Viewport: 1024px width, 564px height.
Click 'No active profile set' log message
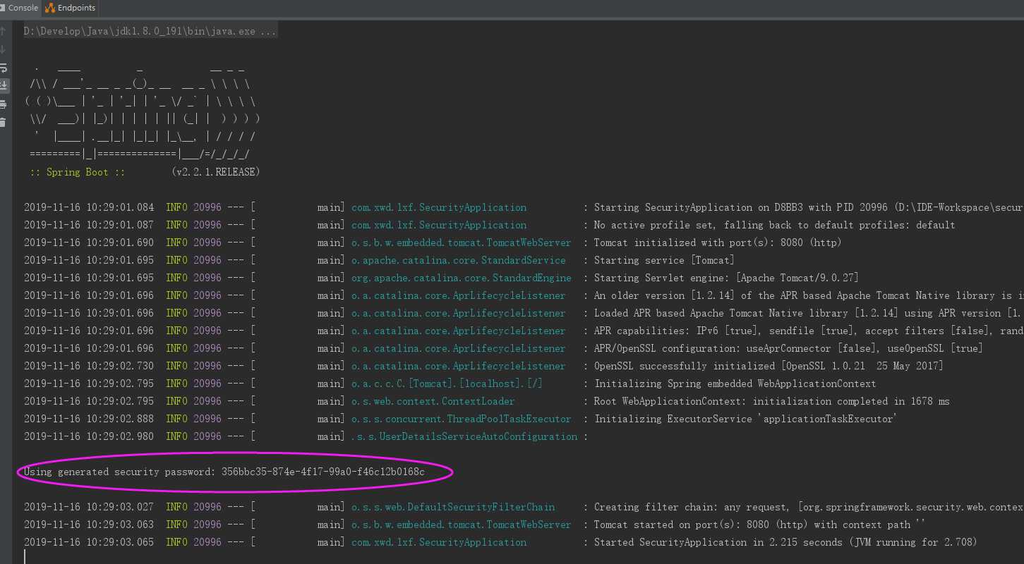[774, 225]
